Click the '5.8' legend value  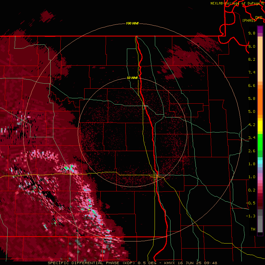(252, 99)
